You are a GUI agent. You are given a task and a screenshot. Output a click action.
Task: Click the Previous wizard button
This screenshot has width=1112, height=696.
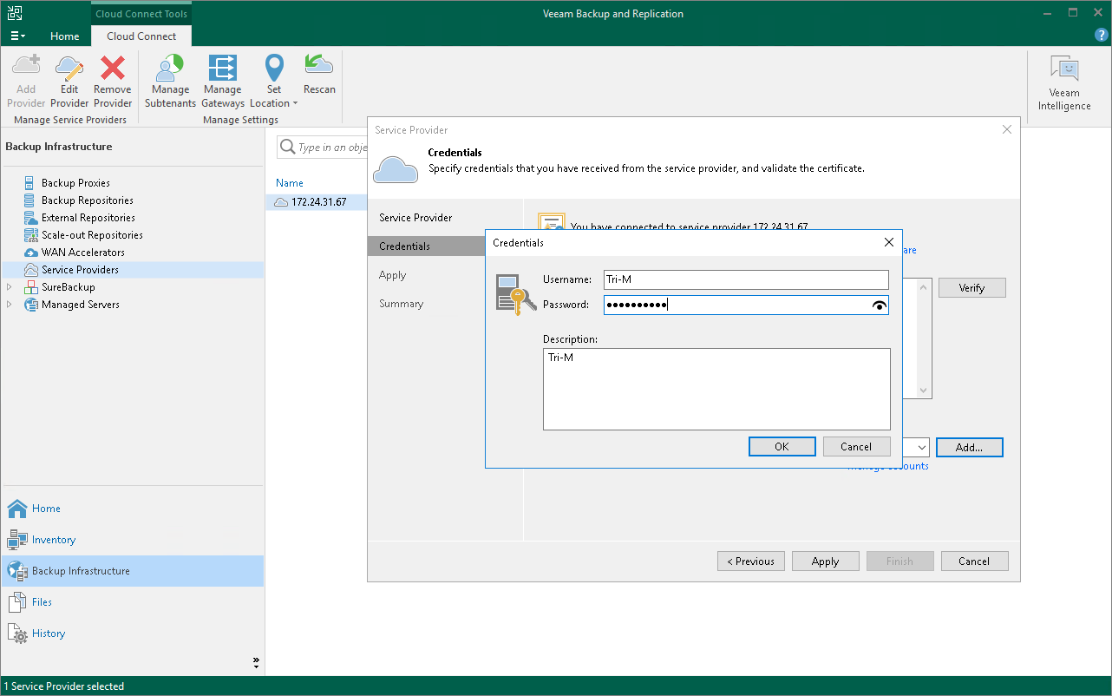(751, 561)
